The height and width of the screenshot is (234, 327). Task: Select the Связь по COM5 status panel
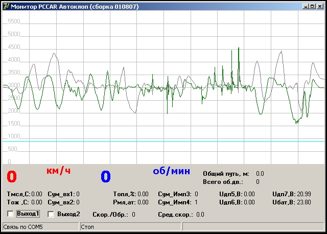pos(40,226)
